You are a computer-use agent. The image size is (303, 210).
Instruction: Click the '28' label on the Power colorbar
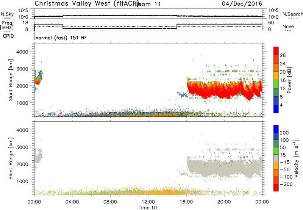pos(283,55)
